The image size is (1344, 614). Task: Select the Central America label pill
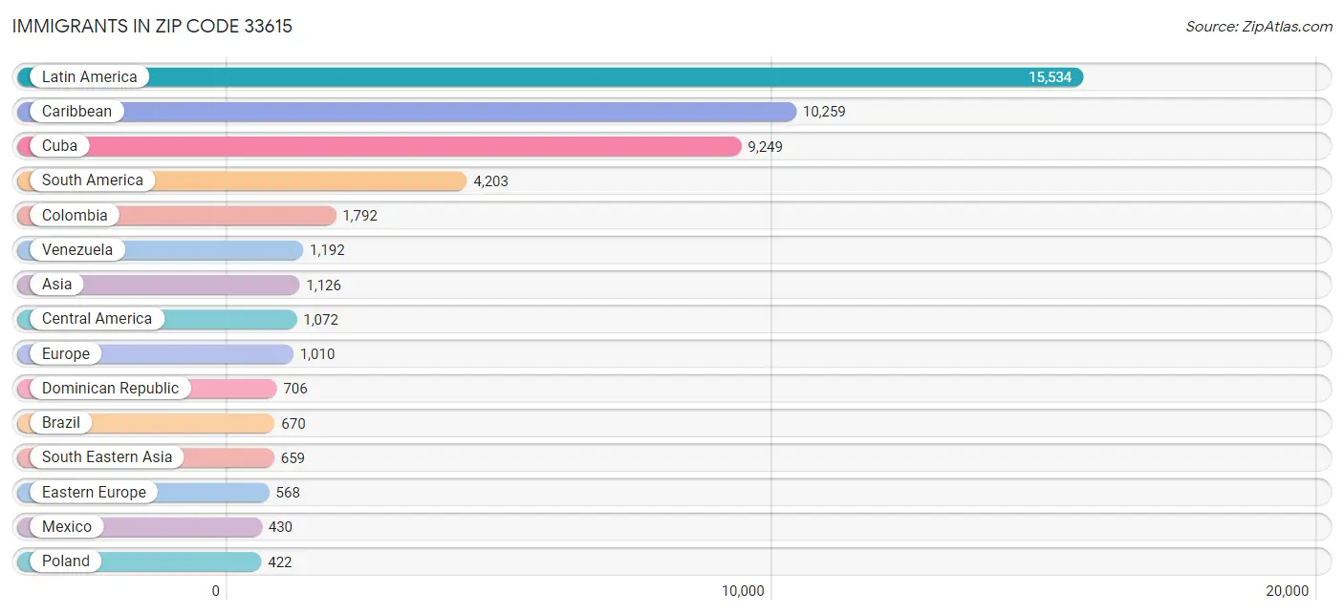97,318
